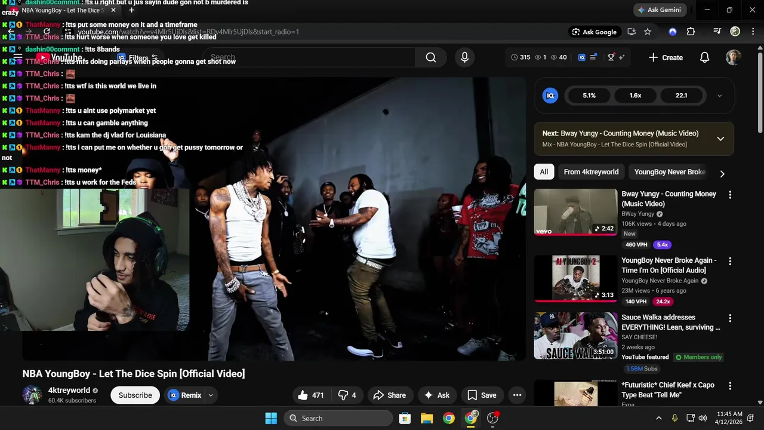Viewport: 764px width, 430px height.
Task: Click the Sauce Walka video thumbnail
Action: click(575, 336)
